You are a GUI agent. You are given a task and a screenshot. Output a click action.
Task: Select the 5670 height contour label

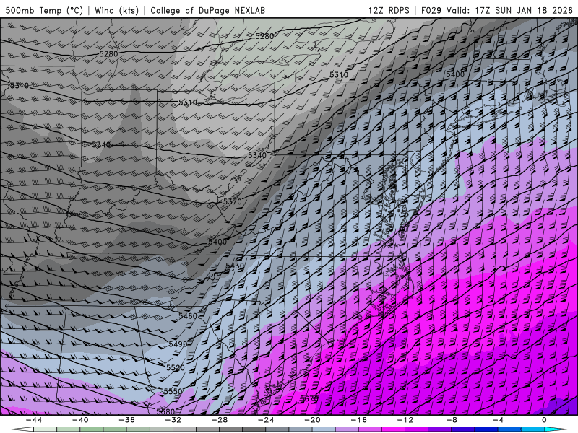tap(309, 398)
